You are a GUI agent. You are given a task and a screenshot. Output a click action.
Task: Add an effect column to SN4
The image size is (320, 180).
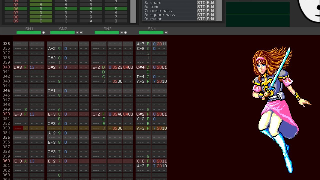click(166, 32)
